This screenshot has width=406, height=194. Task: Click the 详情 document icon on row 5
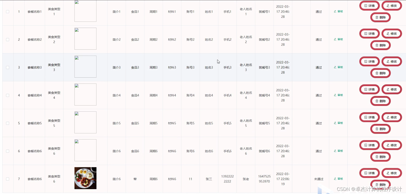click(366, 117)
